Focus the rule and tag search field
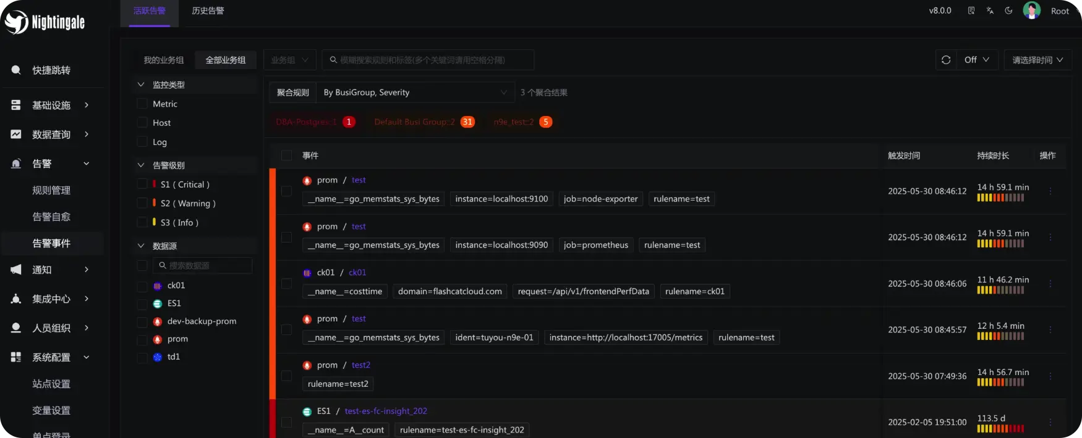Image resolution: width=1082 pixels, height=438 pixels. point(428,60)
